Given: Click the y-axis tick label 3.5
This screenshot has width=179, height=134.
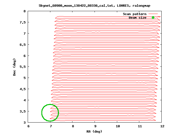Looking at the screenshot, I should click(23, 111).
